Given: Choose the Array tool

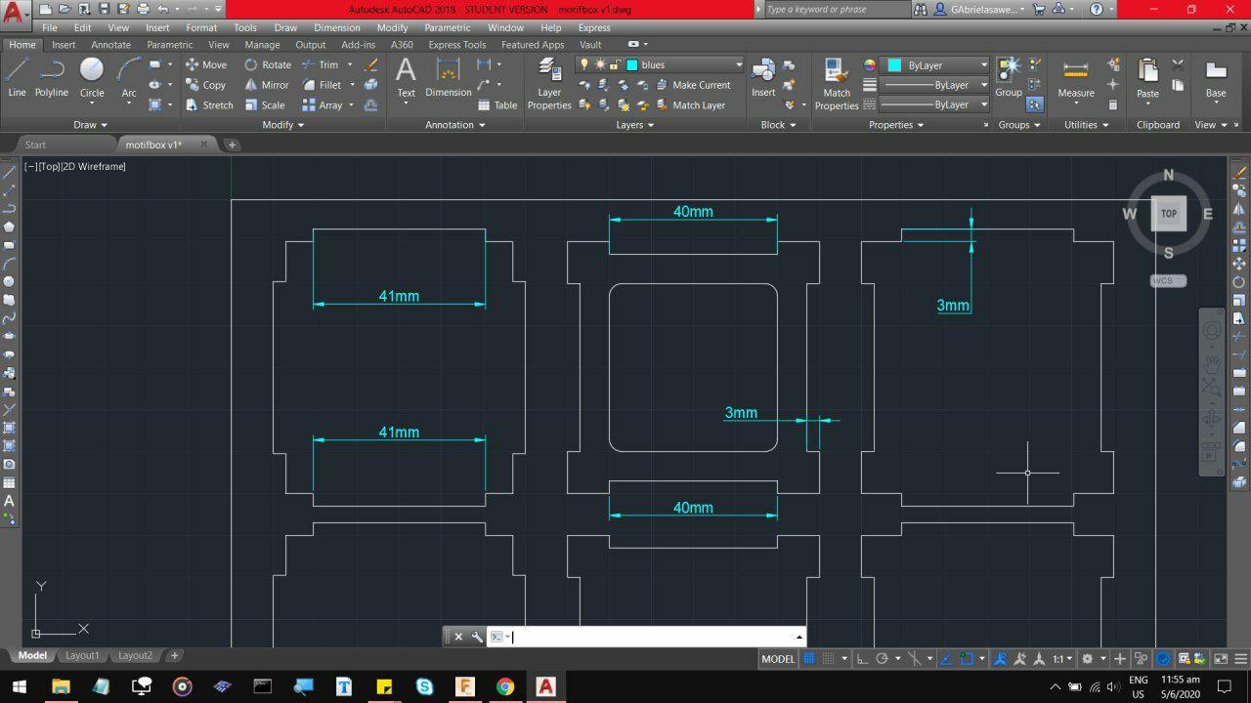Looking at the screenshot, I should click(323, 105).
